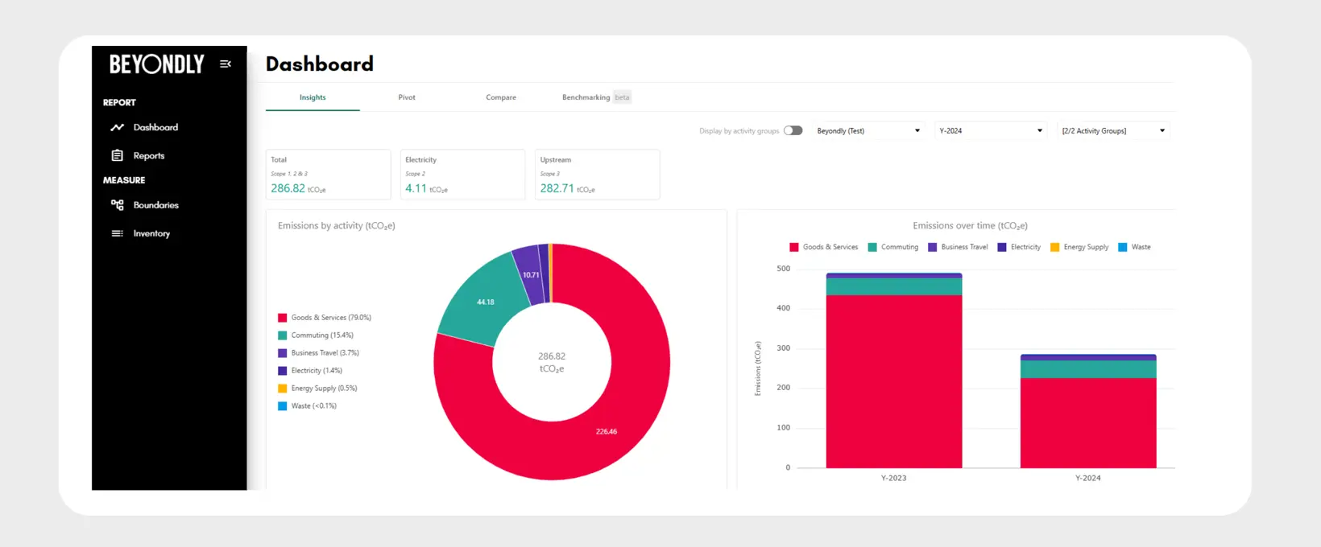
Task: Click Electricity in bar chart legend
Action: pyautogui.click(x=1019, y=247)
